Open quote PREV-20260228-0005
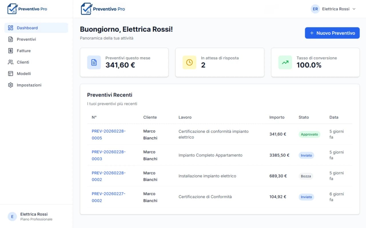This screenshot has width=366, height=228. (108, 134)
